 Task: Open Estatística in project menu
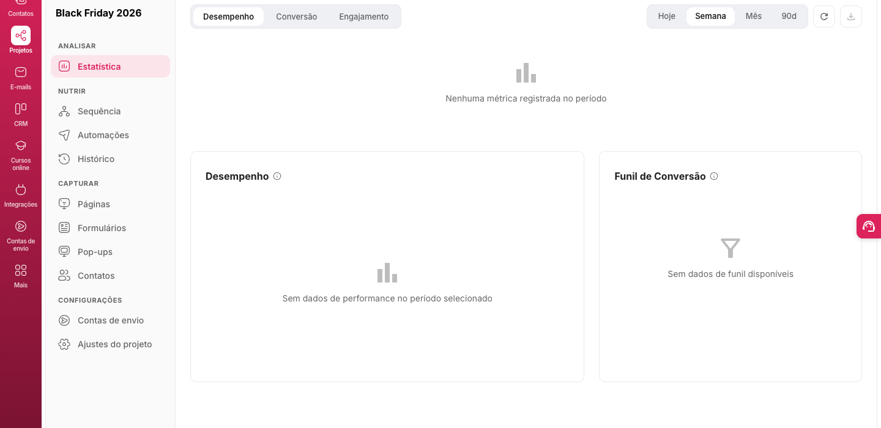110,67
